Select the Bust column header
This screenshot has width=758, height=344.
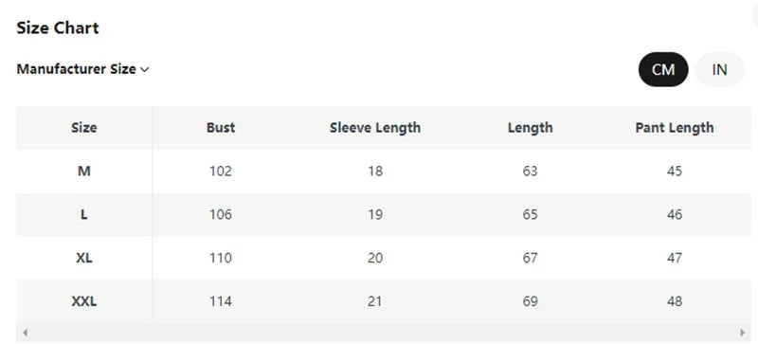[221, 128]
